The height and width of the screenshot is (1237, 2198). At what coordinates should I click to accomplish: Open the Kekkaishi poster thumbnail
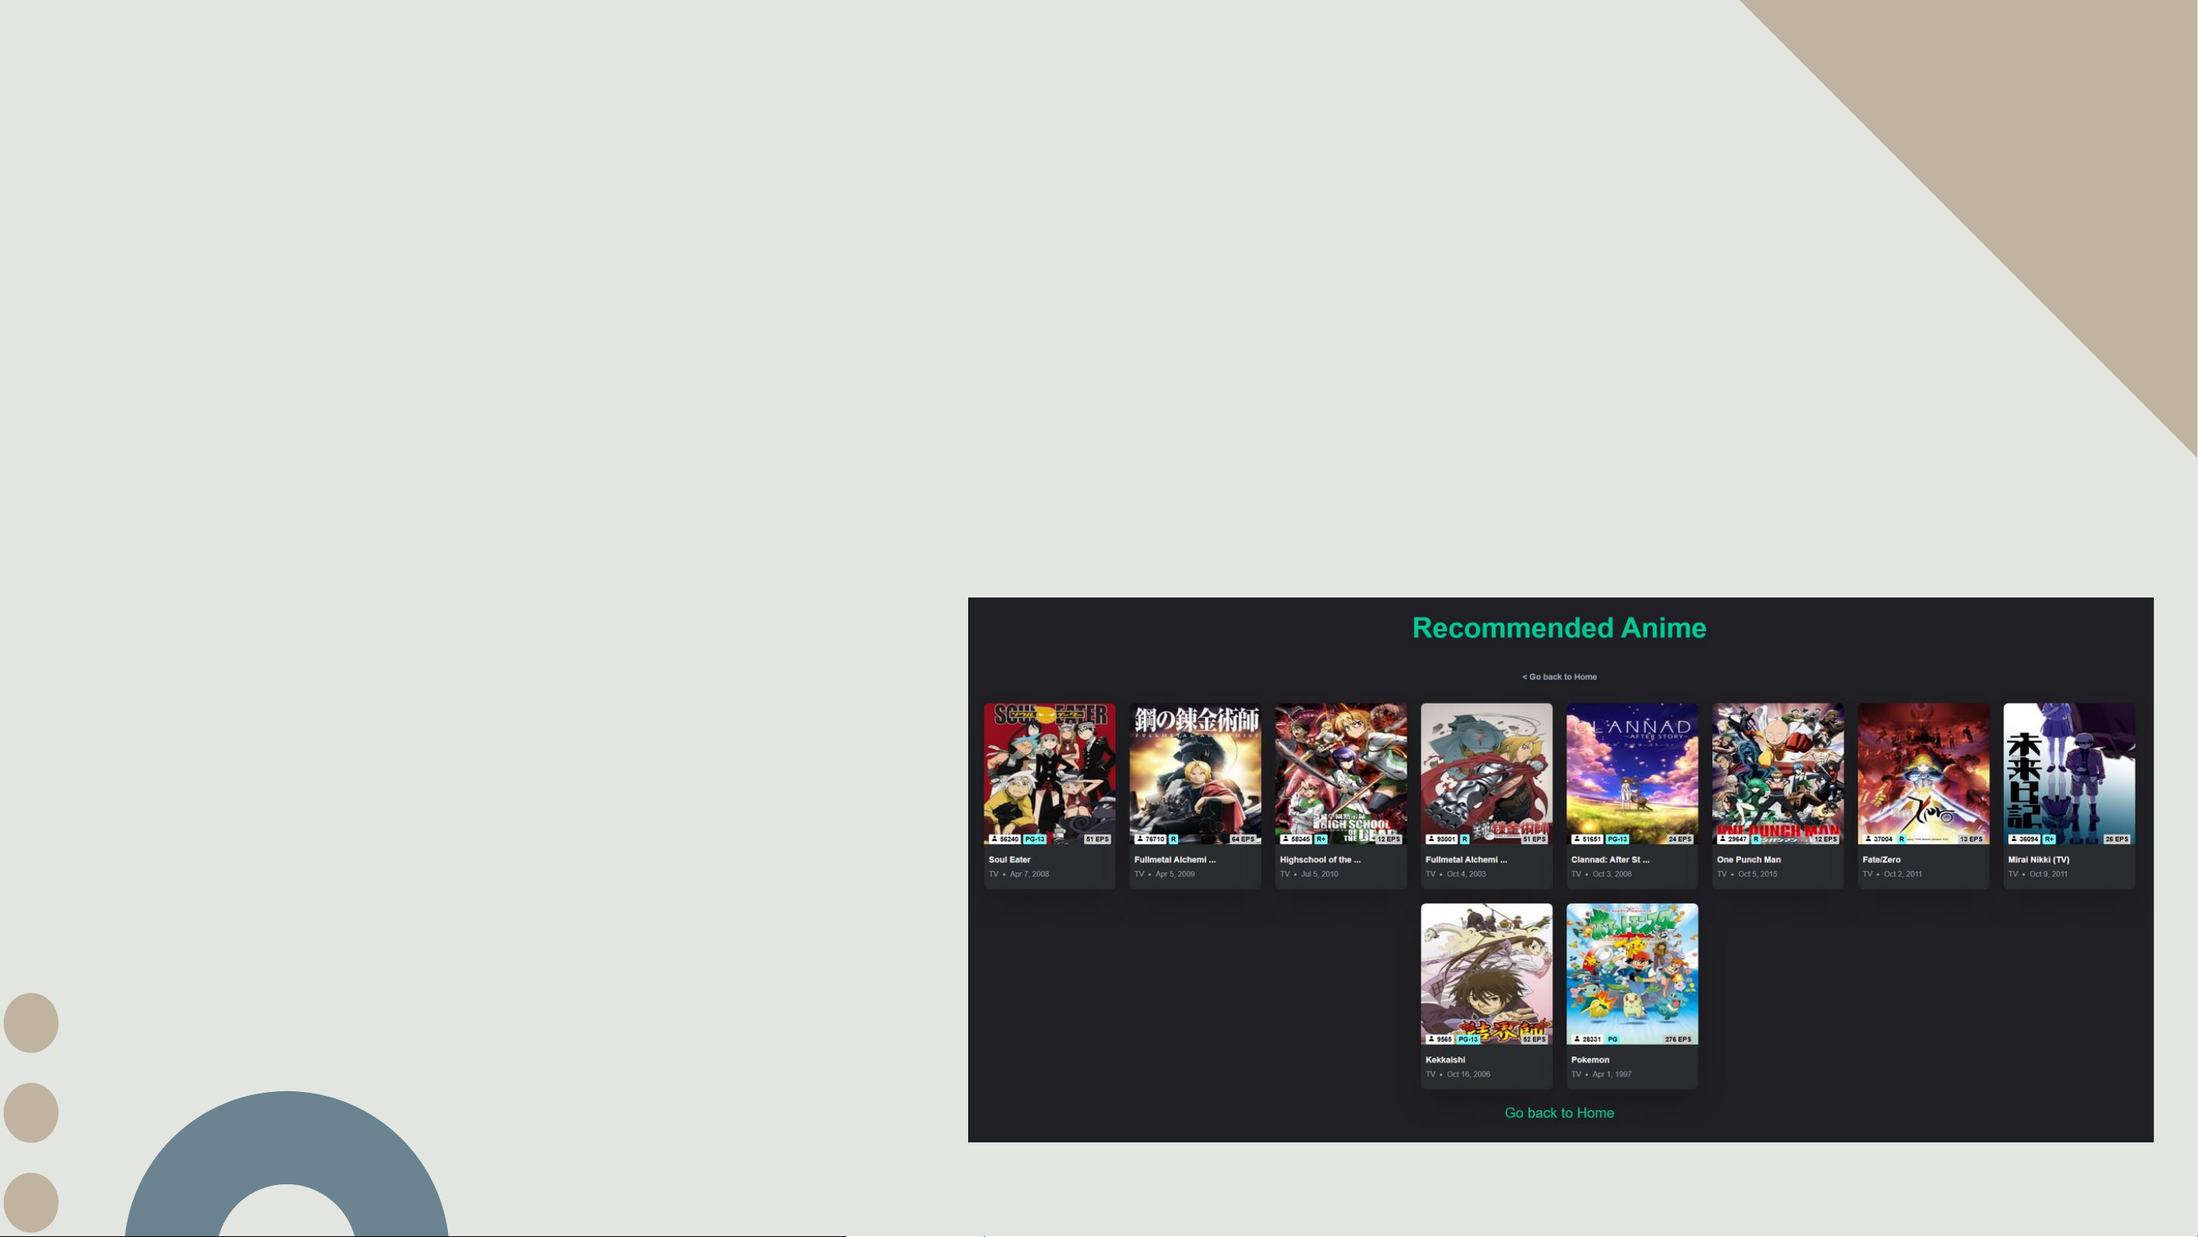tap(1486, 974)
